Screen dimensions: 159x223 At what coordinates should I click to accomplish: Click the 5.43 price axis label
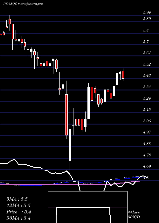[147, 76]
